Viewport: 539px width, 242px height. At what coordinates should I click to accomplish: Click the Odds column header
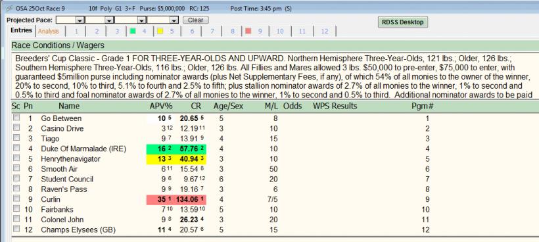click(x=293, y=107)
